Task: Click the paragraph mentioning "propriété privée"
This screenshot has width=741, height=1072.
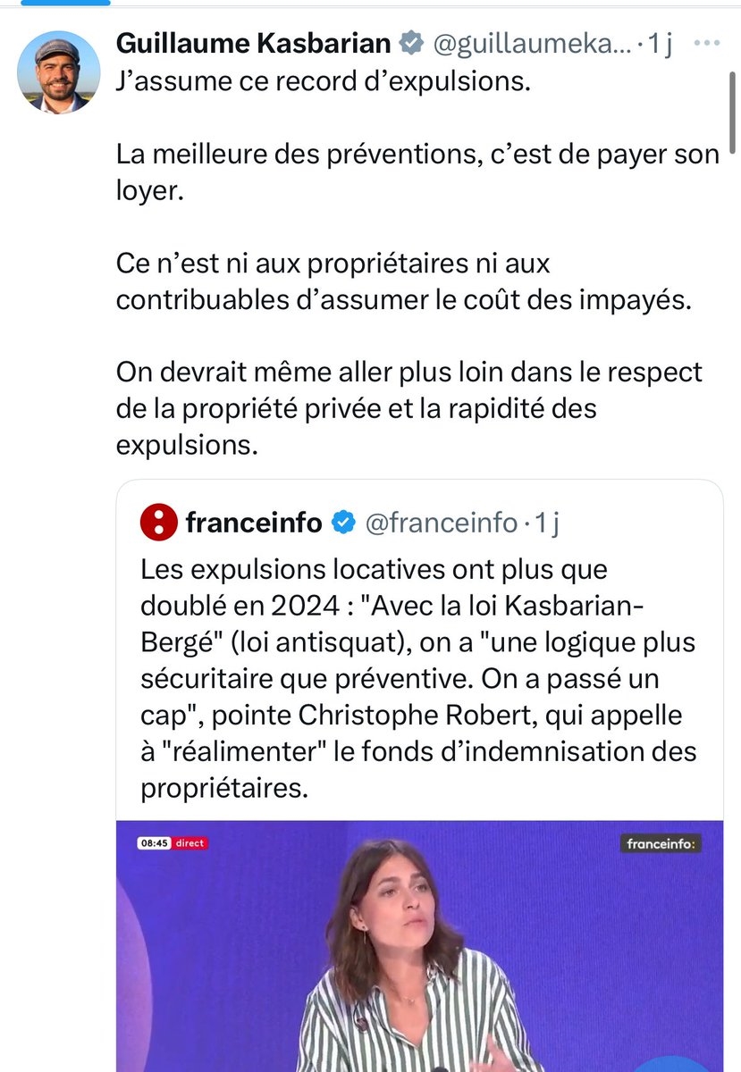Action: click(x=408, y=407)
